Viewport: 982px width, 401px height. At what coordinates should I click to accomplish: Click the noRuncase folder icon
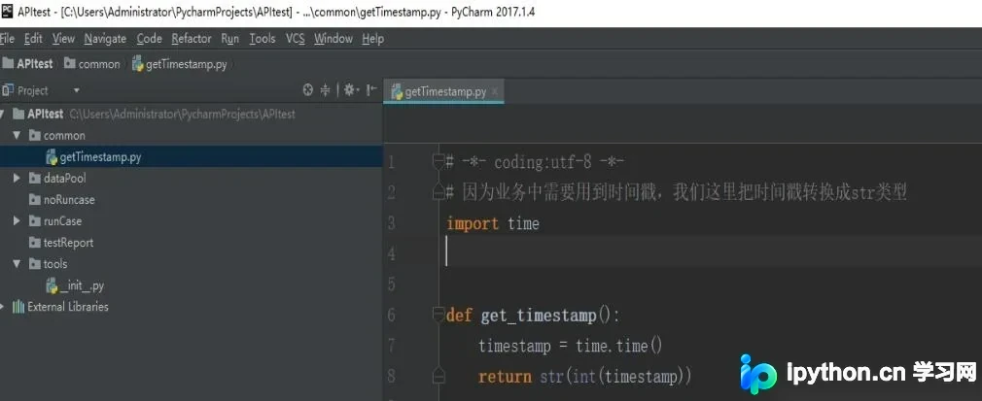point(35,200)
